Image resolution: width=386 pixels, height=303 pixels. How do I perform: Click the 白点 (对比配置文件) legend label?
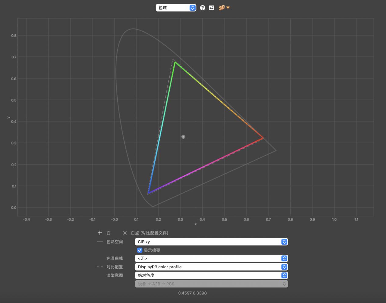tap(150, 233)
